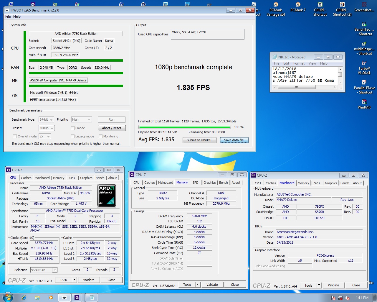377x302 pixels.
Task: Click Close in CPU-Z Memory window
Action: pyautogui.click(x=235, y=285)
